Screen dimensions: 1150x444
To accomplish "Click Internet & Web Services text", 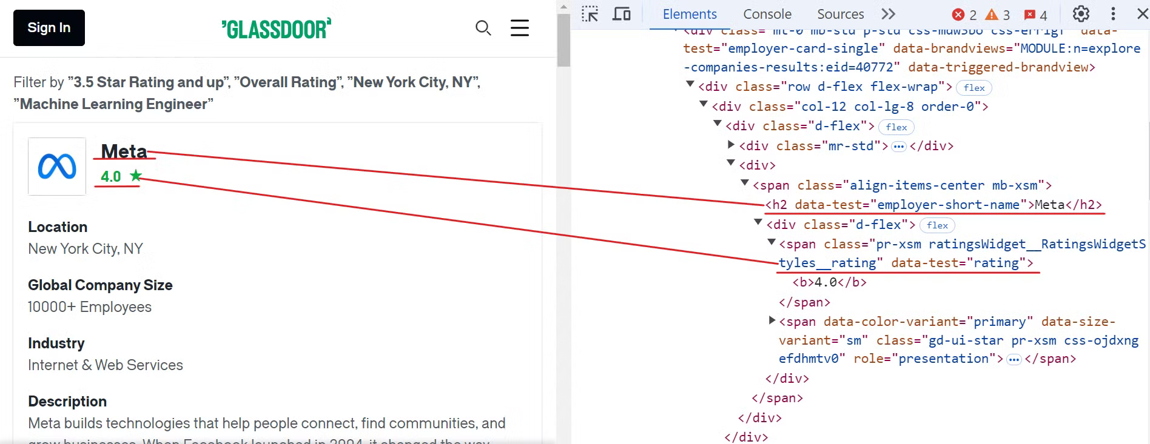I will pyautogui.click(x=106, y=365).
